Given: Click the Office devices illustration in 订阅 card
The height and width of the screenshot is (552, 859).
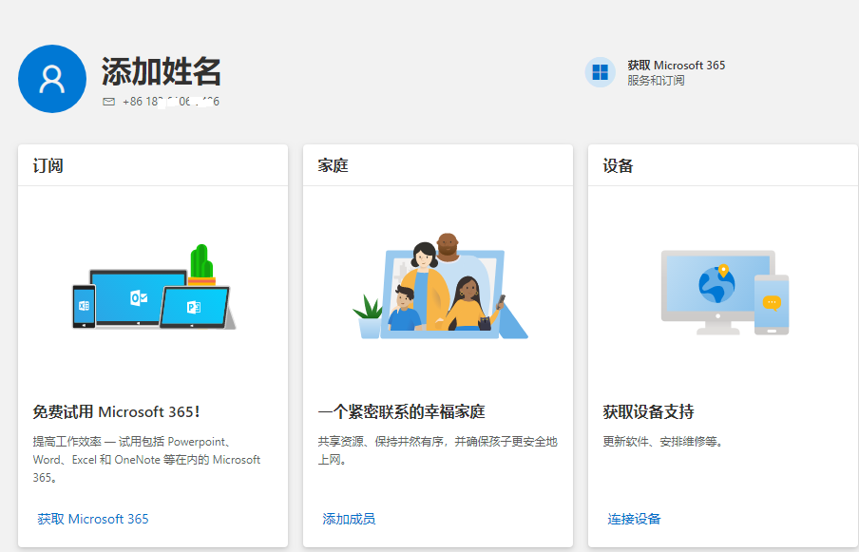Looking at the screenshot, I should [152, 295].
